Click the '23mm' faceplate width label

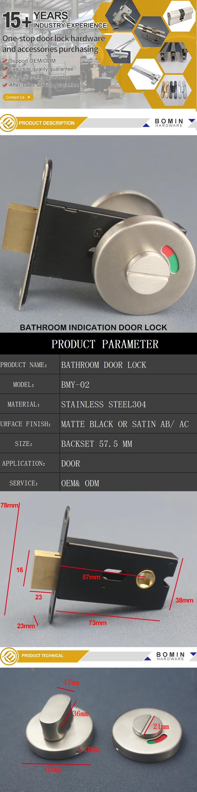pyautogui.click(x=26, y=626)
